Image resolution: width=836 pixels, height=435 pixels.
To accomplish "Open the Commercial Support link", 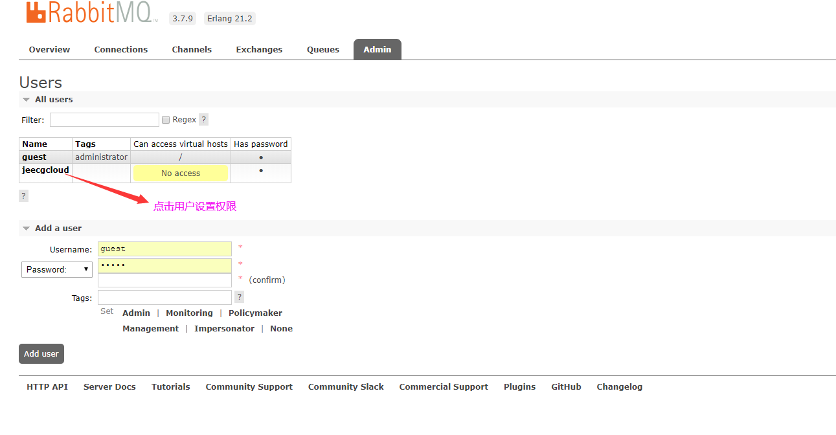I will (x=444, y=387).
